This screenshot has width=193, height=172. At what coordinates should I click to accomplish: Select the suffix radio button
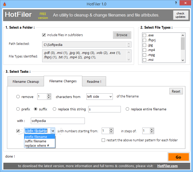click(35, 109)
